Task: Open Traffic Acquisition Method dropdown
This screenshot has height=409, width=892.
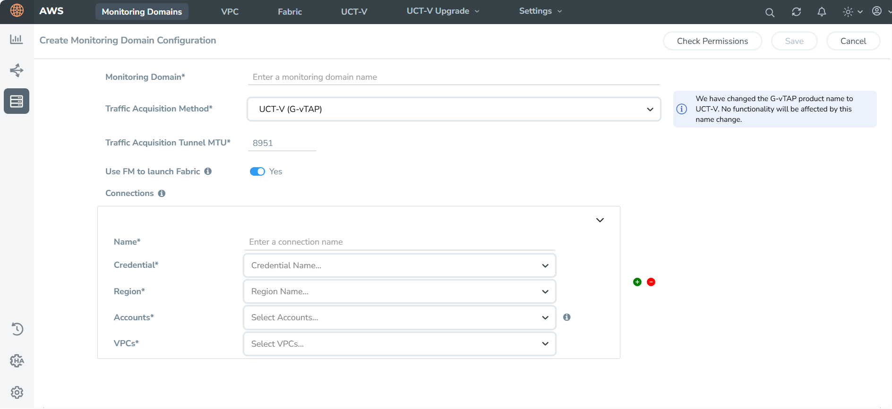Action: (x=454, y=109)
